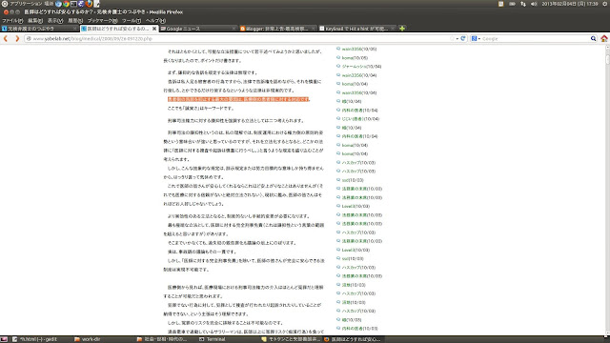Close the Blogger tab
The image size is (610, 343).
313,29
